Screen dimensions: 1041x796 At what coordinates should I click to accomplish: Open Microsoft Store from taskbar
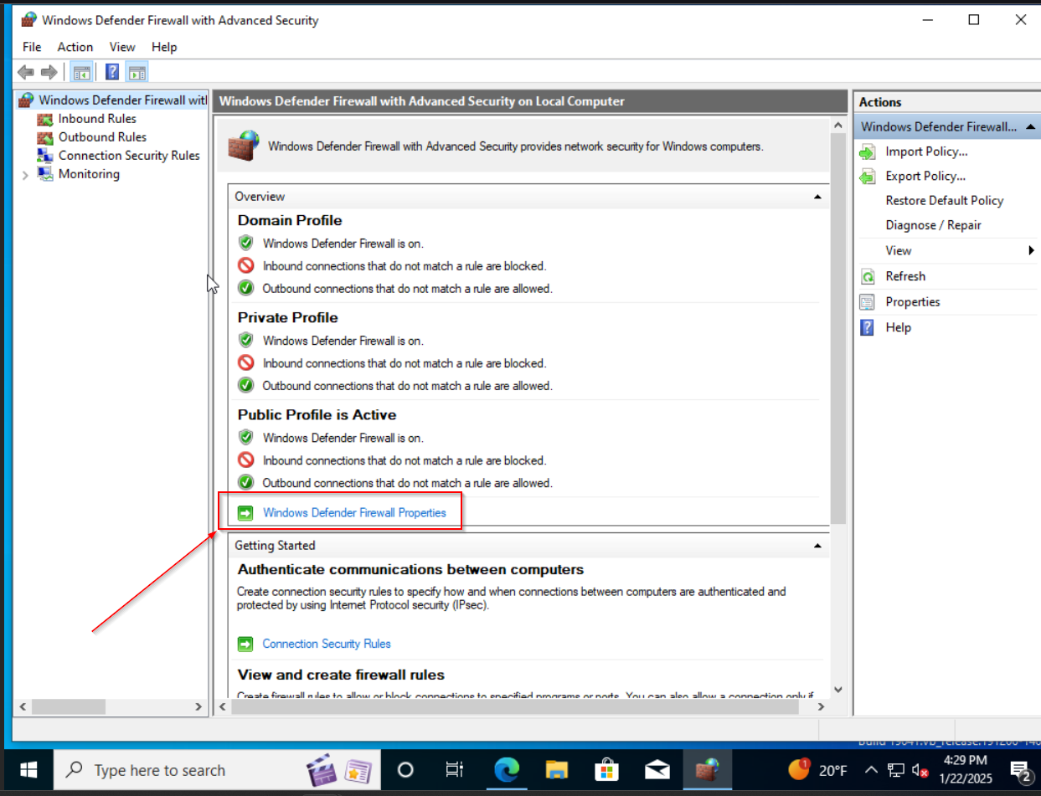(606, 770)
